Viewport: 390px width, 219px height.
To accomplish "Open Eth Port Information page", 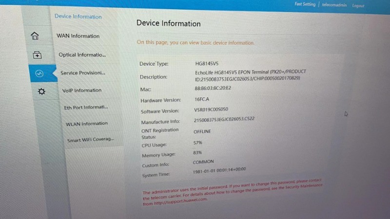I will [x=86, y=107].
